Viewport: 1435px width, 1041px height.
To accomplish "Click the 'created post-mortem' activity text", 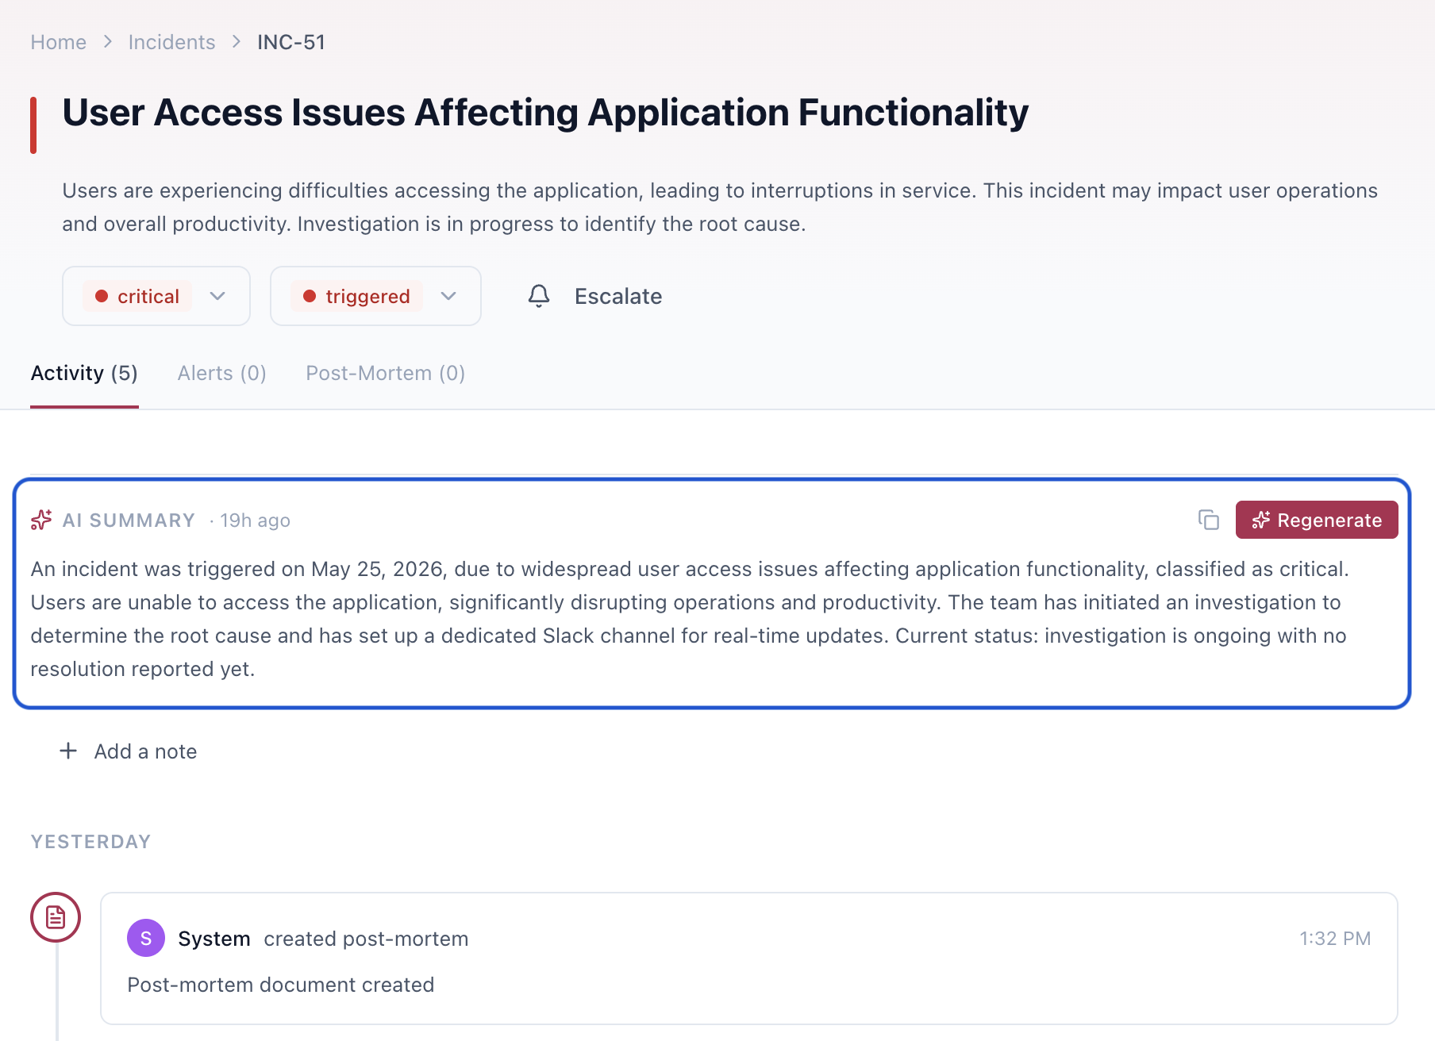I will pyautogui.click(x=367, y=939).
